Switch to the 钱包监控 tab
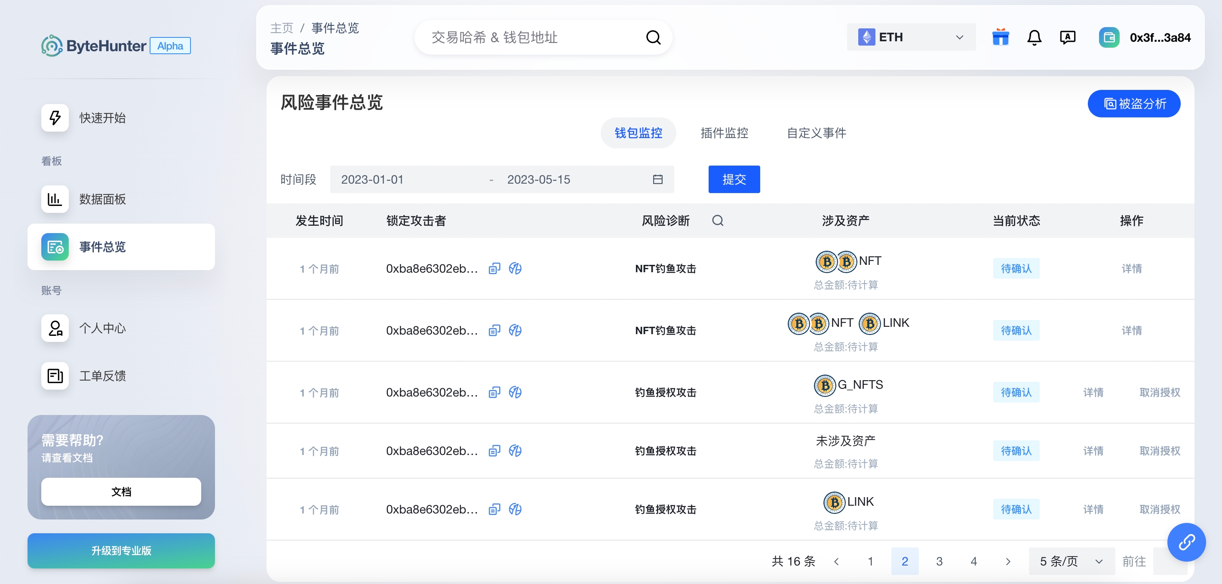Image resolution: width=1222 pixels, height=584 pixels. (638, 133)
